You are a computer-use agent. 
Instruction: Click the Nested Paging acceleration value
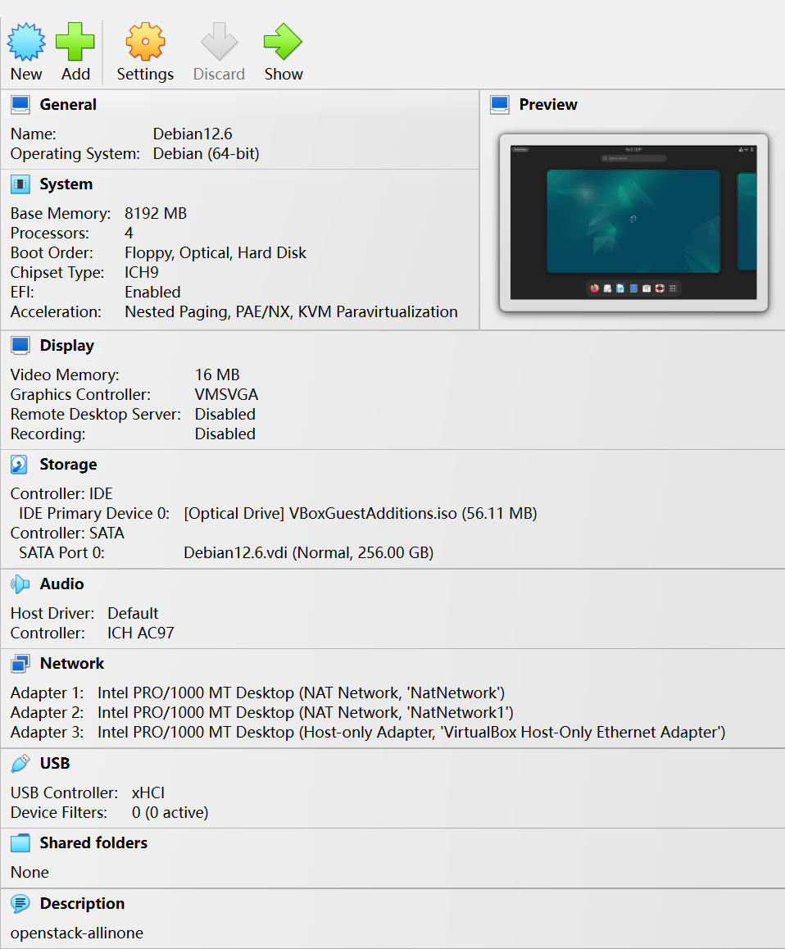pyautogui.click(x=291, y=312)
